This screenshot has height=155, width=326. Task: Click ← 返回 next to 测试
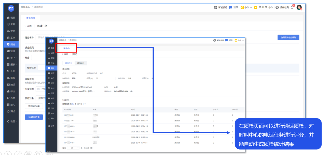tap(65, 54)
